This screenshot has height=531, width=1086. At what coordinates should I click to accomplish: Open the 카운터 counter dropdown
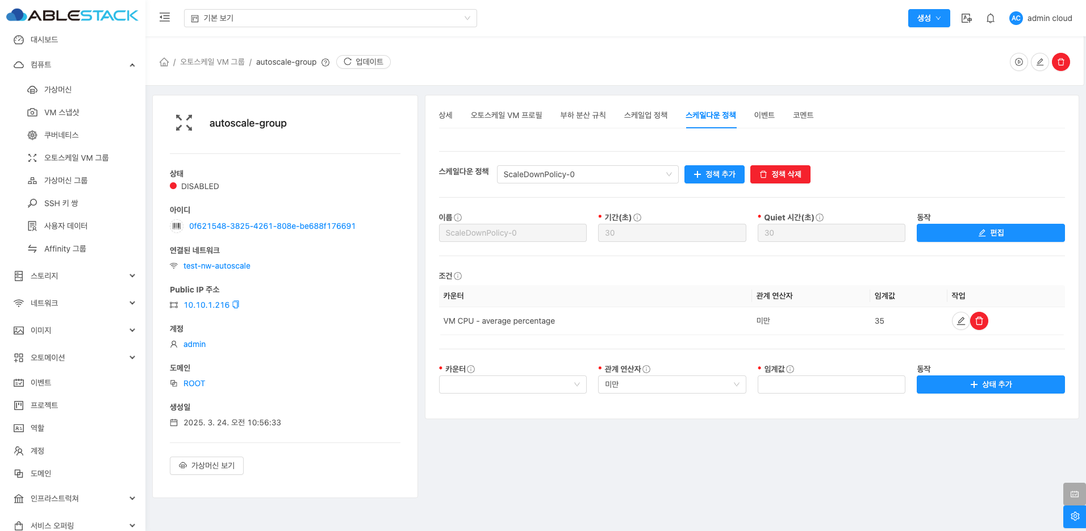pos(512,384)
